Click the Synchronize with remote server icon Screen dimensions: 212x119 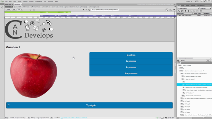coord(197,11)
